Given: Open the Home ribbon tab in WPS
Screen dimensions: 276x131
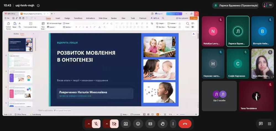Looking at the screenshot, I should [48, 18].
